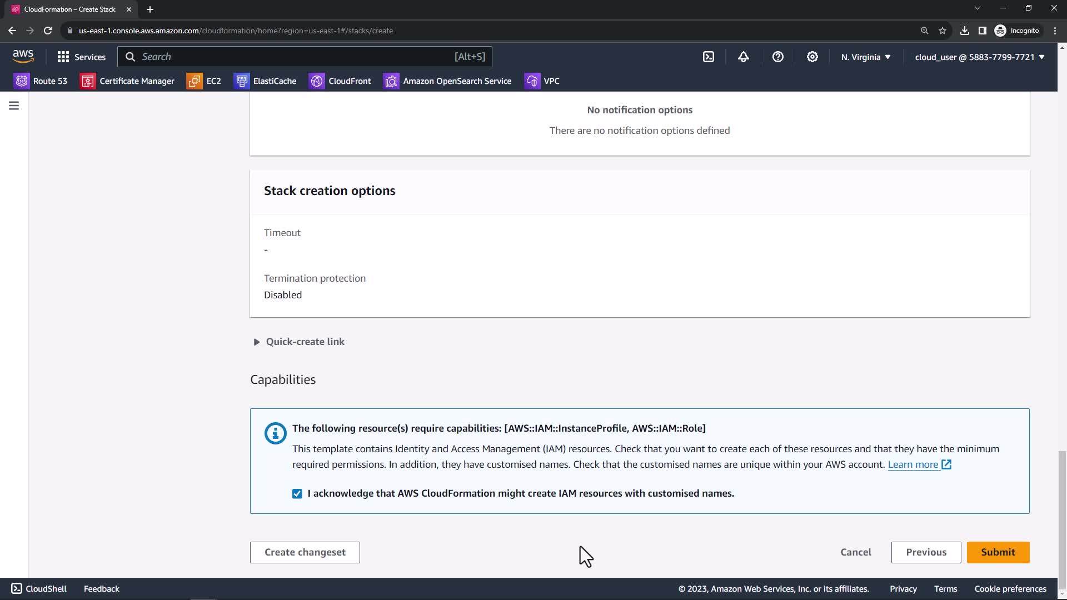The height and width of the screenshot is (600, 1067).
Task: Click the settings gear icon
Action: (812, 57)
